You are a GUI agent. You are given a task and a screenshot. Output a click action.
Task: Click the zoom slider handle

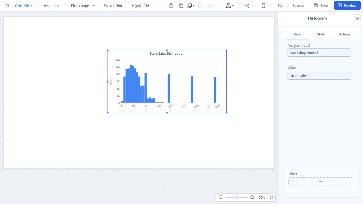(235, 197)
